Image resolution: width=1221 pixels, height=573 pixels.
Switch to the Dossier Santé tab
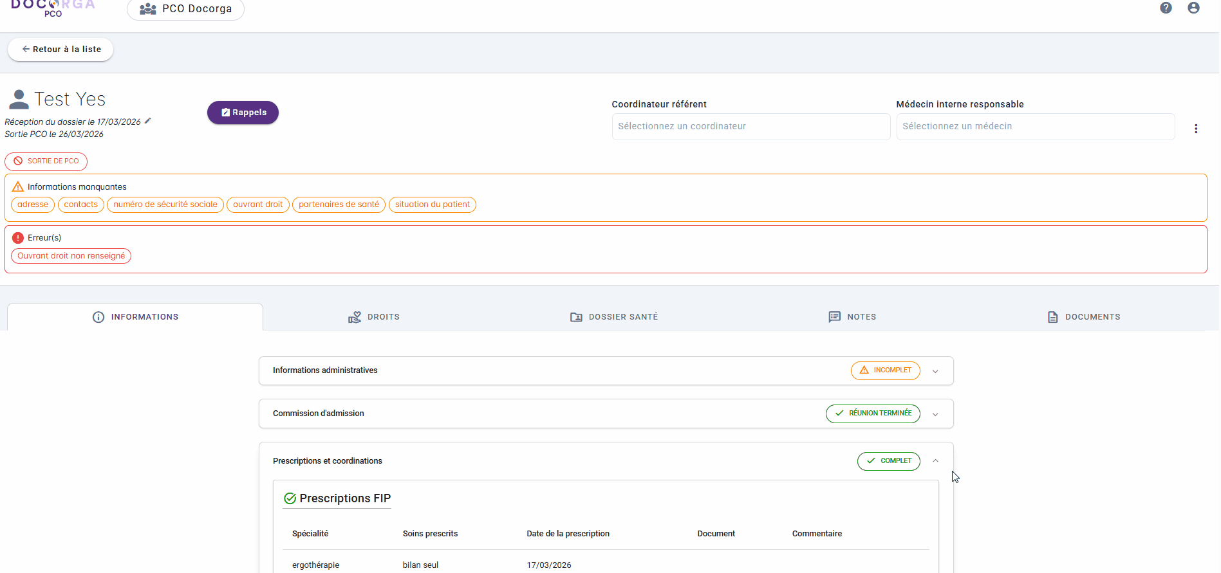click(614, 317)
